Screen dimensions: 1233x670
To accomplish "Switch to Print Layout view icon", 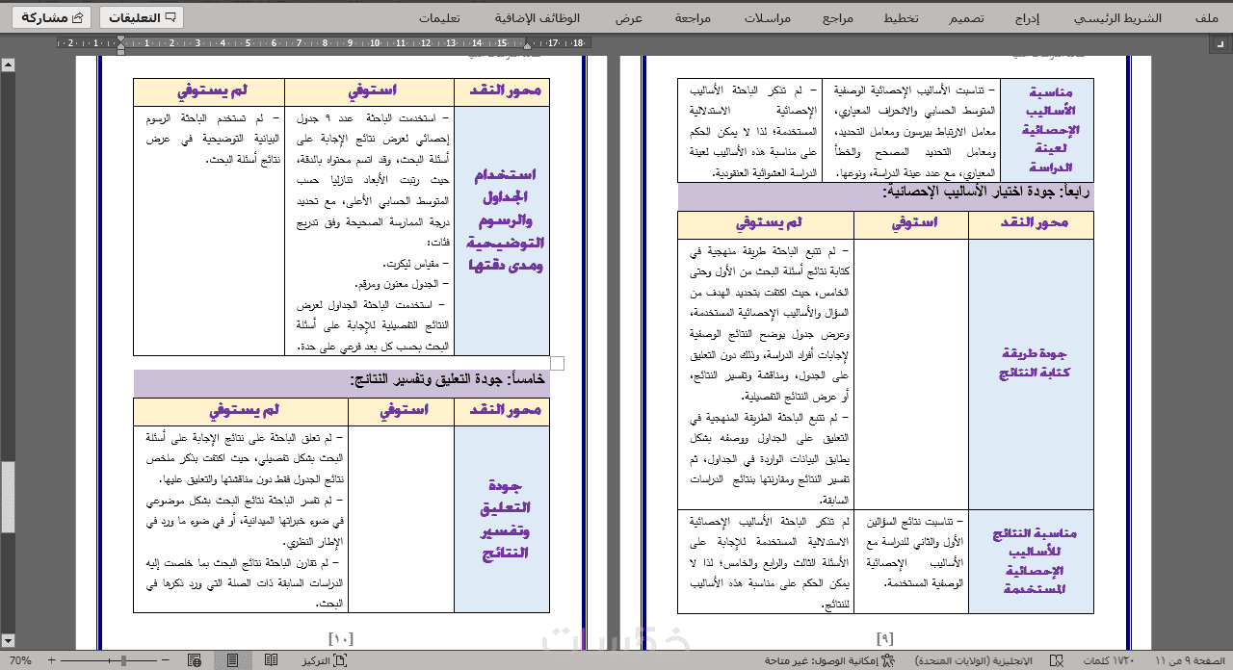I will coord(232,660).
